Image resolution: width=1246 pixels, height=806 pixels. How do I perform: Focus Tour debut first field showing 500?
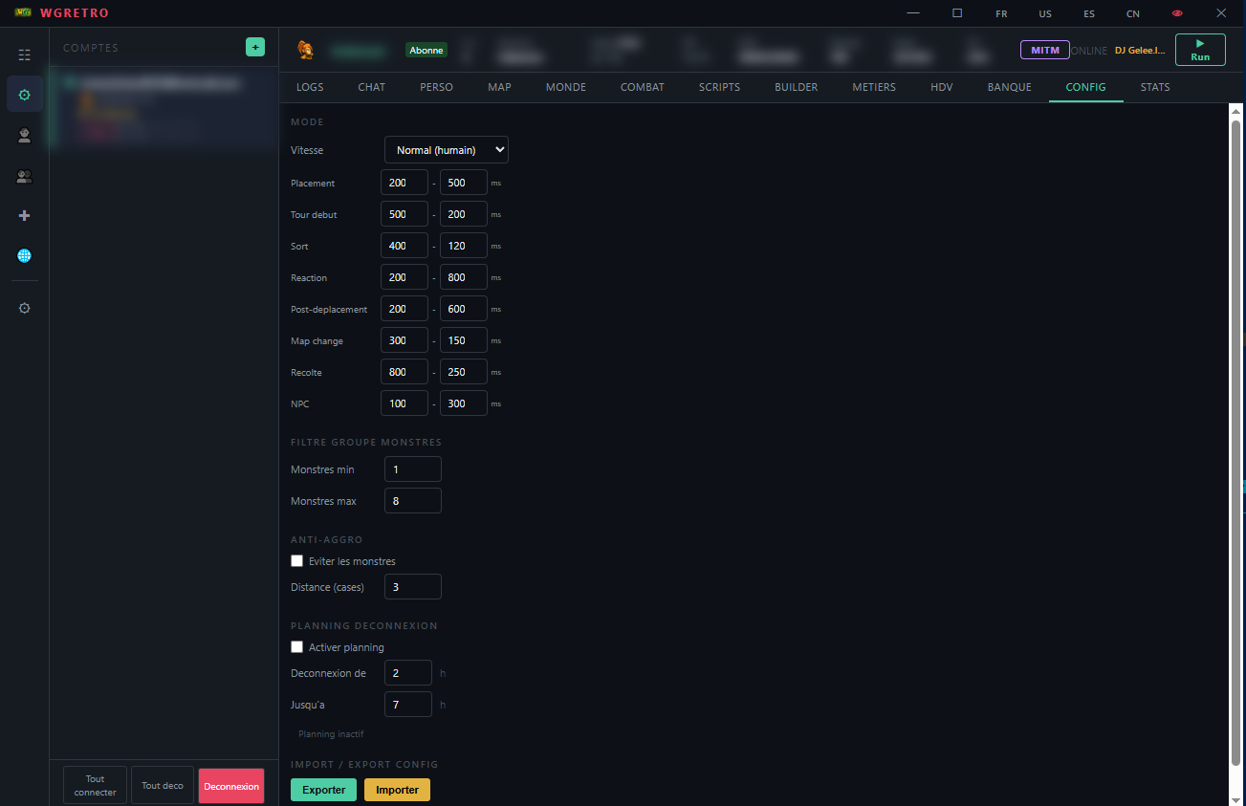(404, 214)
